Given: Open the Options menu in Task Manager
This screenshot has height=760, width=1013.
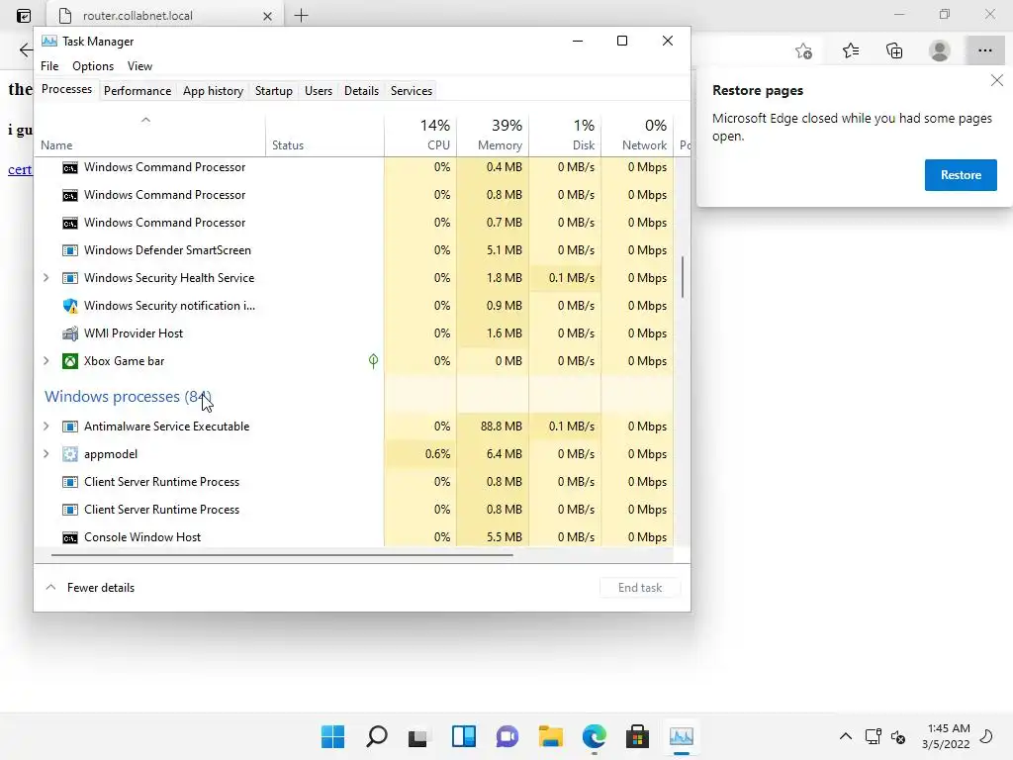Looking at the screenshot, I should 93,66.
